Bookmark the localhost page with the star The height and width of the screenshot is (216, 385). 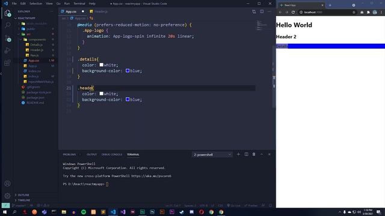354,12
